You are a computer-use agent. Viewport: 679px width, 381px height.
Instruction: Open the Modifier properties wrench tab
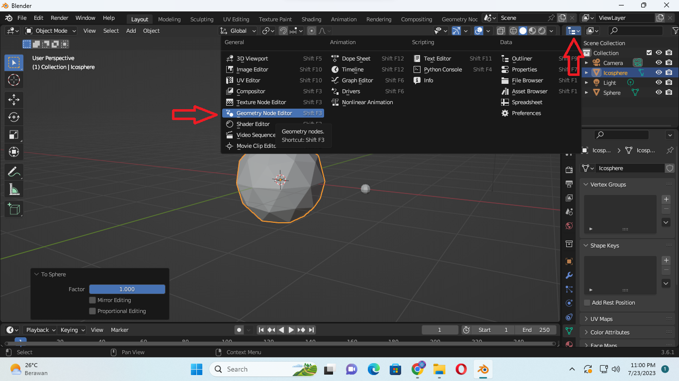(x=569, y=275)
